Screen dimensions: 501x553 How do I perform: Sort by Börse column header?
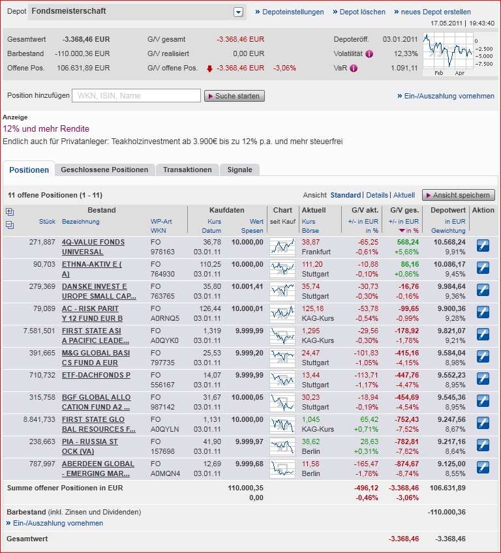[x=310, y=231]
